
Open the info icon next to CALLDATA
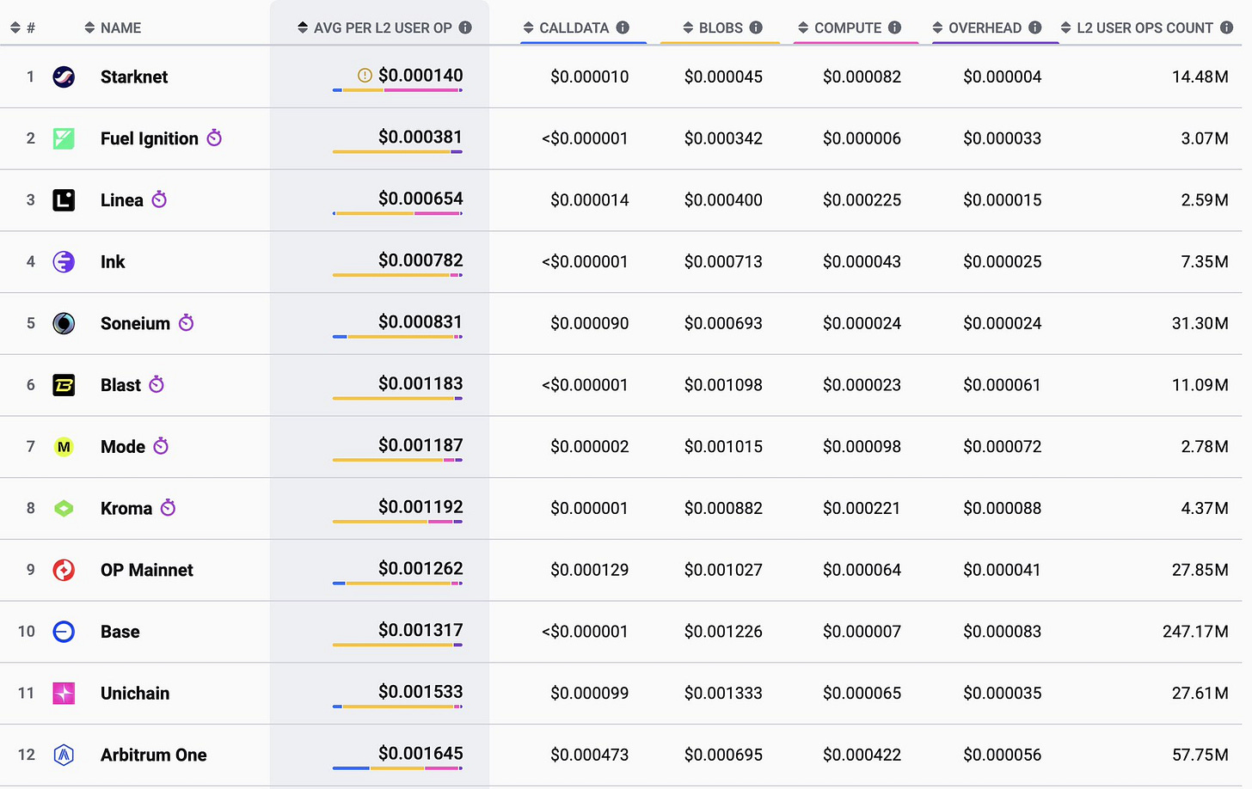(623, 28)
